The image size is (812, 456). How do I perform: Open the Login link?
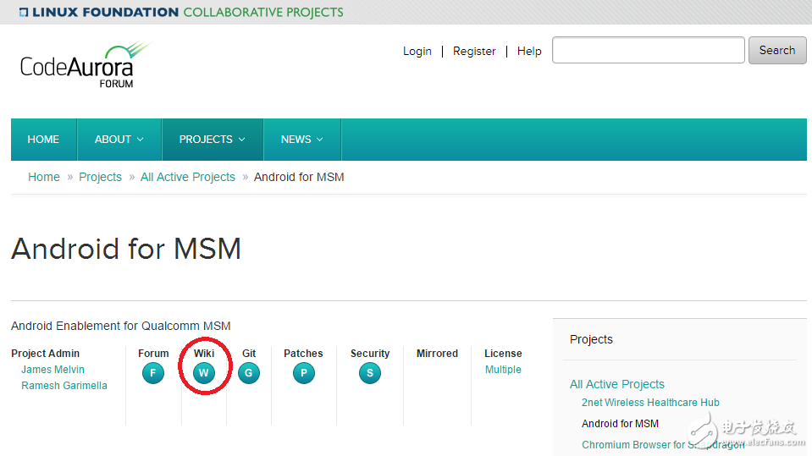[417, 52]
